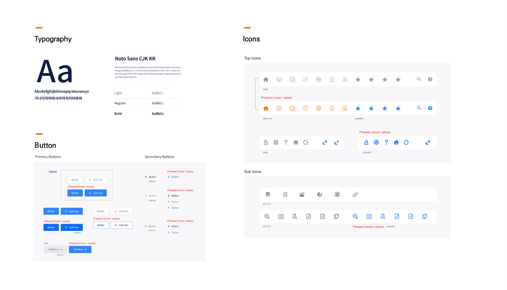Click the orange secondary Button text
The width and height of the screenshot is (507, 290).
click(175, 202)
